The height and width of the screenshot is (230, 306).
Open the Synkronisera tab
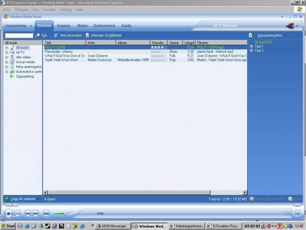point(104,26)
